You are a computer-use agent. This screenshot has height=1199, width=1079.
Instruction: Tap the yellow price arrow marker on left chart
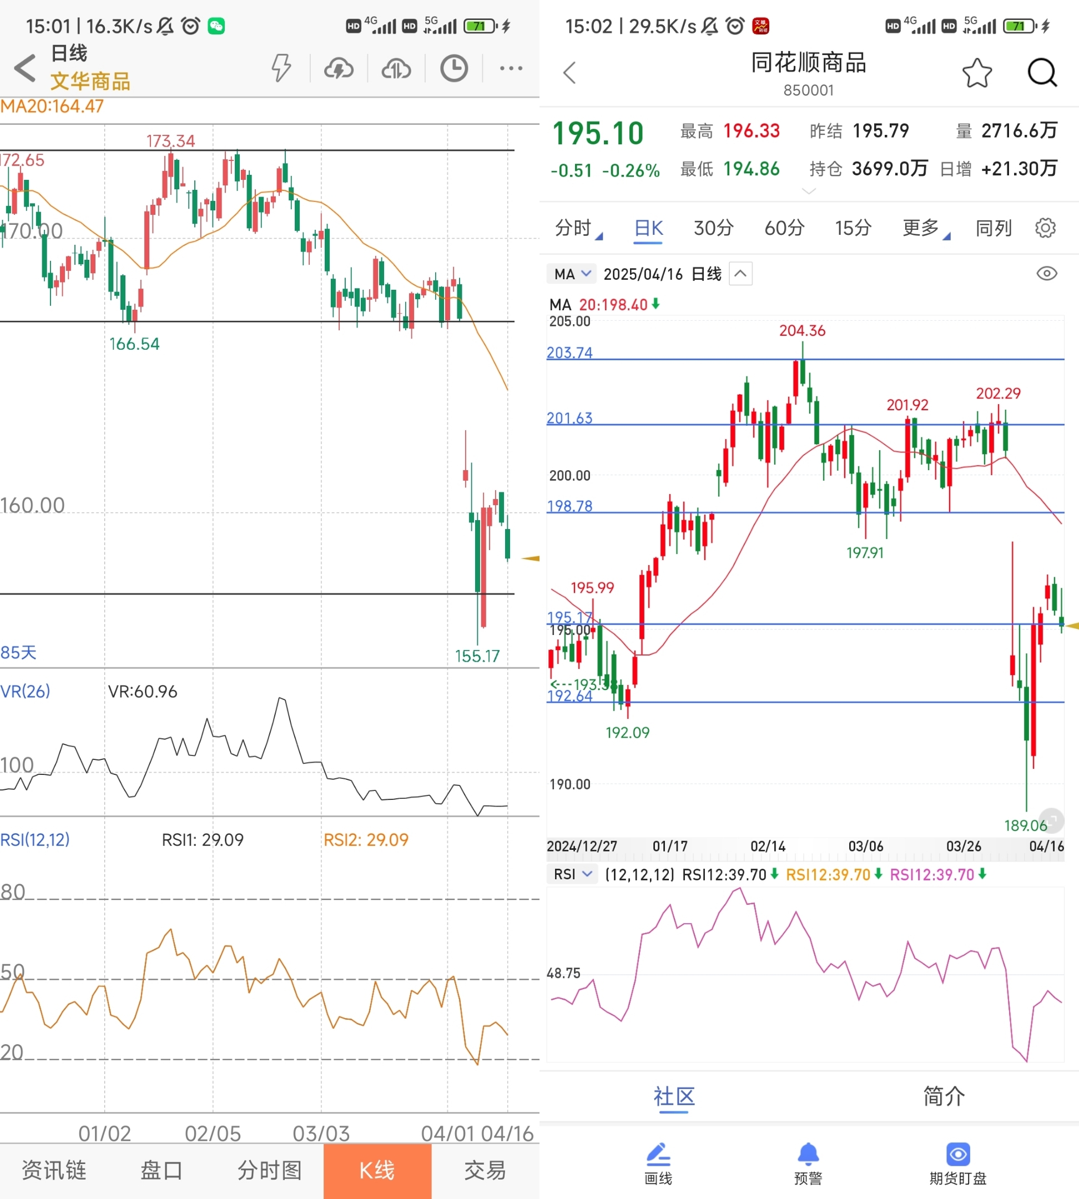tap(530, 558)
